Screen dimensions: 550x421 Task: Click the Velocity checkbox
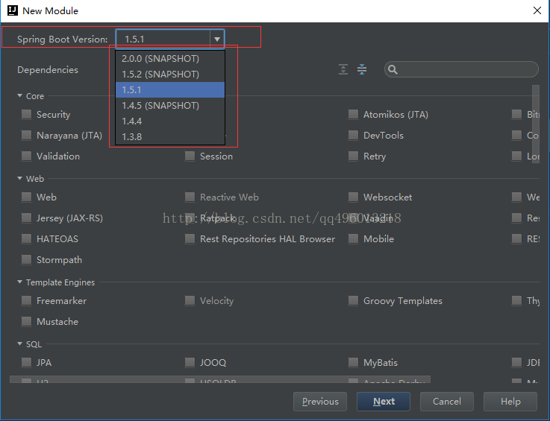click(190, 301)
